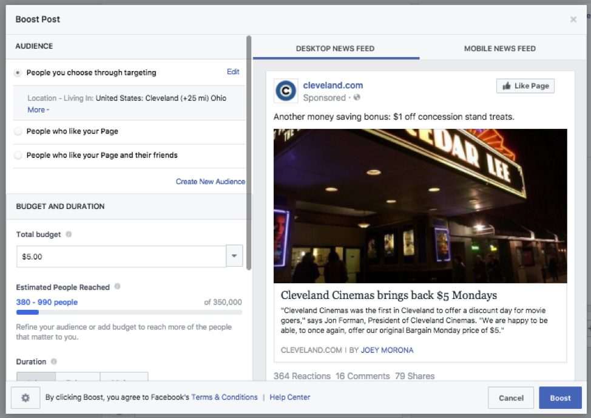Select People who like your Page and friends
Screen dimensions: 591x418
coord(18,155)
